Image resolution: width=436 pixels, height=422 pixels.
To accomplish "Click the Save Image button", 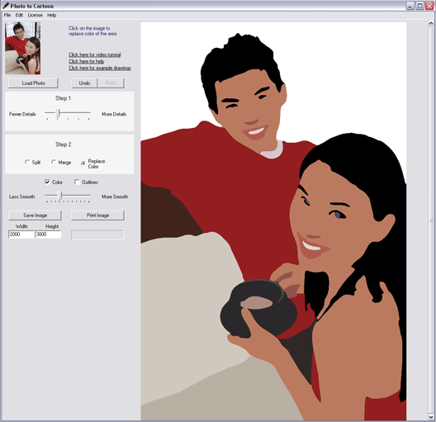I will tap(35, 216).
